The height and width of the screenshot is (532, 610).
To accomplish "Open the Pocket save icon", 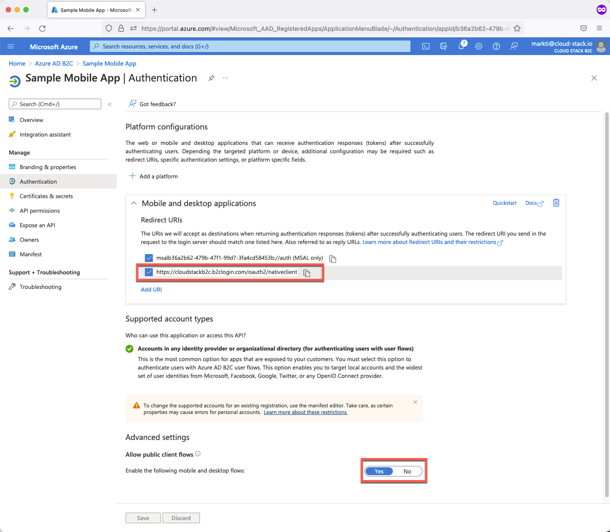I will [584, 29].
